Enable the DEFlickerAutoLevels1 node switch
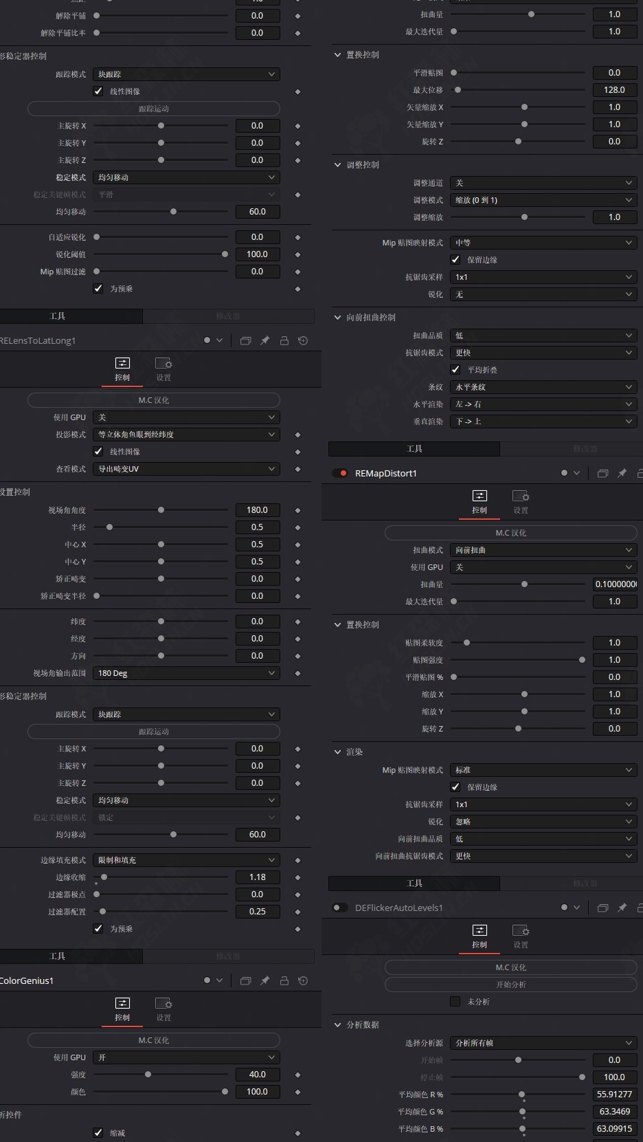 coord(339,908)
